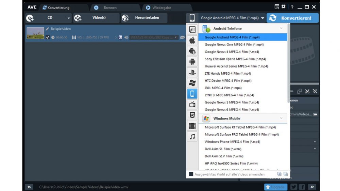Click the audio speaker icon on video row
The image size is (340, 191).
[x=126, y=37]
